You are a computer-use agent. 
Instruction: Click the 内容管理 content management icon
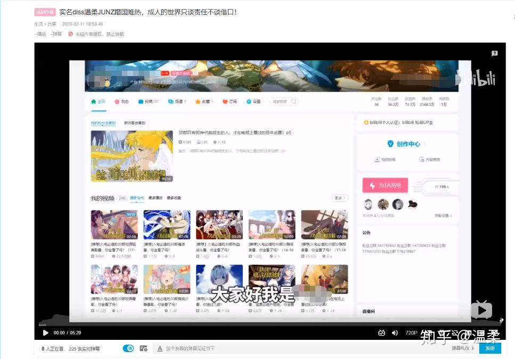click(422, 160)
